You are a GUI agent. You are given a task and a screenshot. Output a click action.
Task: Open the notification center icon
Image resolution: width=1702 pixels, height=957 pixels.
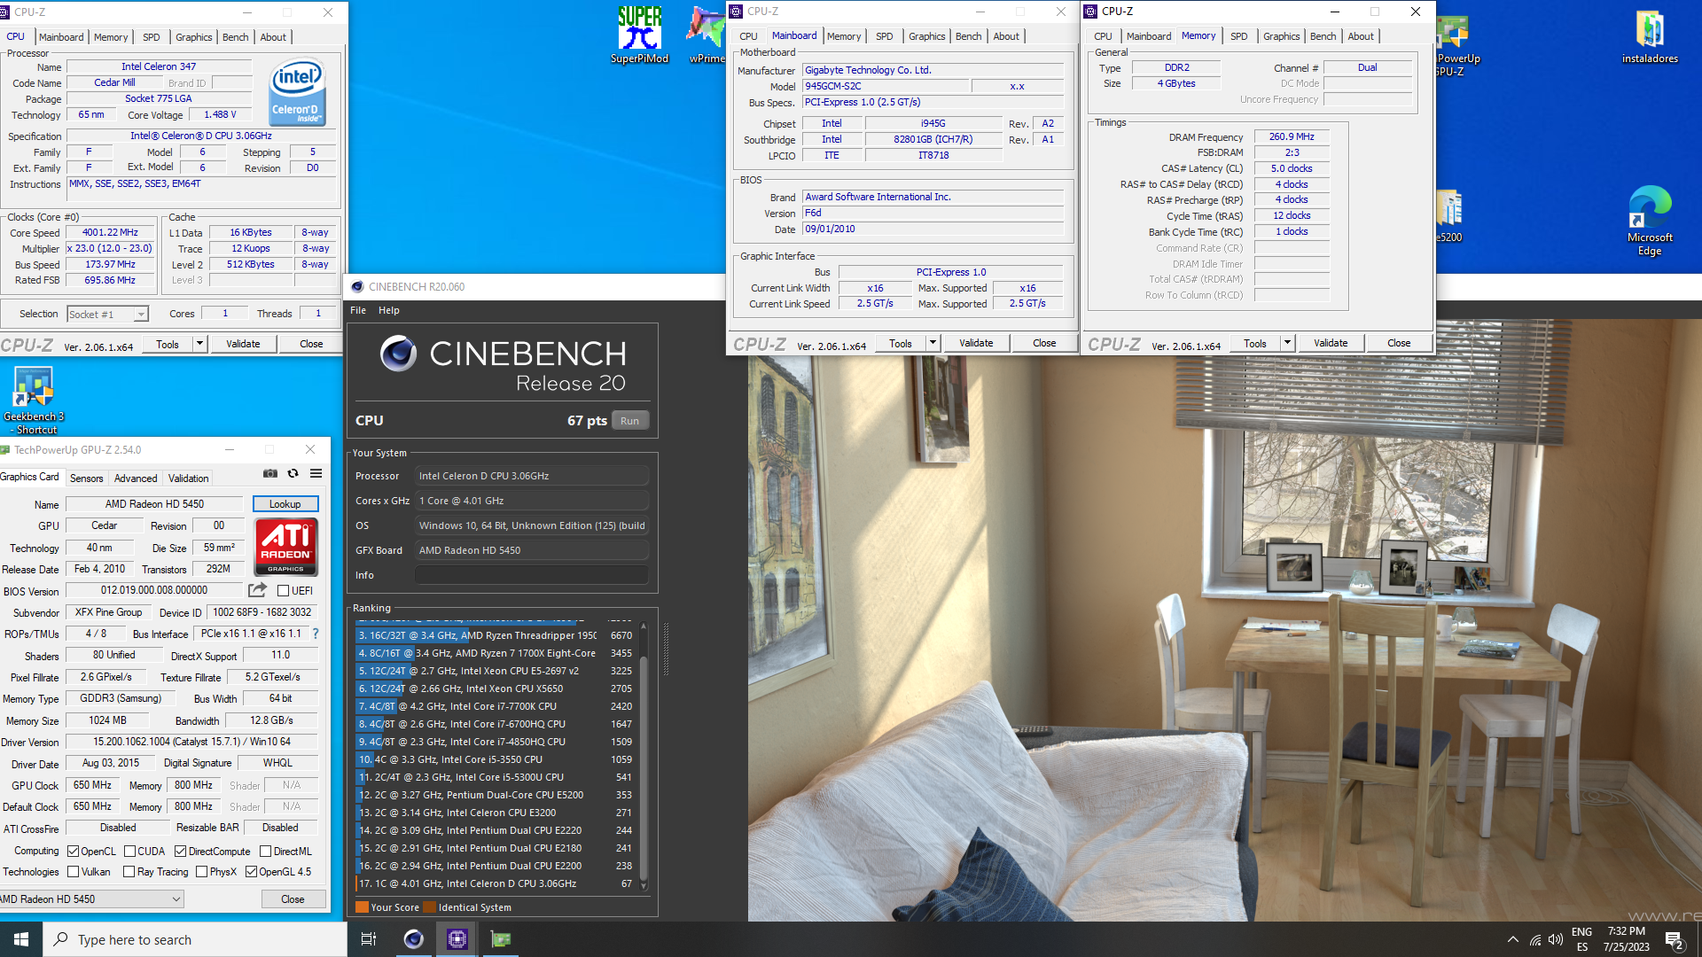point(1675,939)
